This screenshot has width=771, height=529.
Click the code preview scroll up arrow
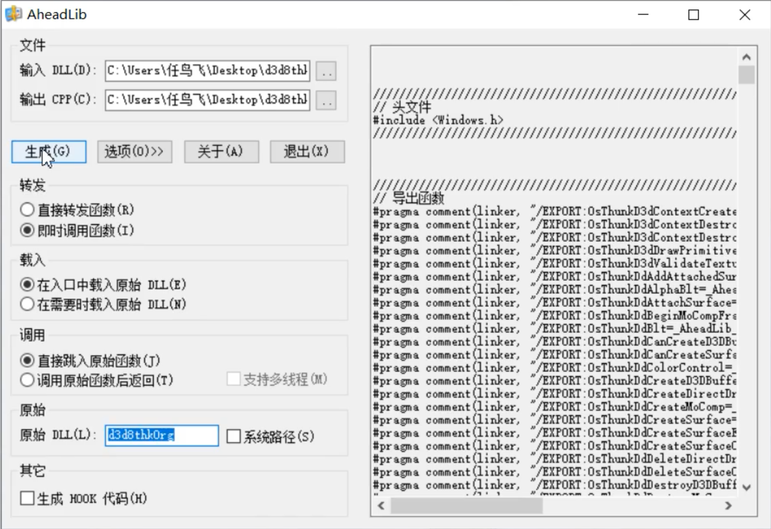coord(747,57)
